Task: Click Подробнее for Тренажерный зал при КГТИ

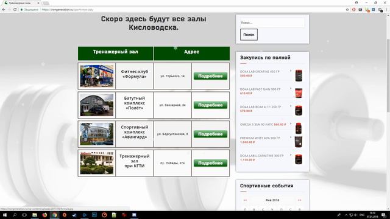Action: click(x=210, y=163)
